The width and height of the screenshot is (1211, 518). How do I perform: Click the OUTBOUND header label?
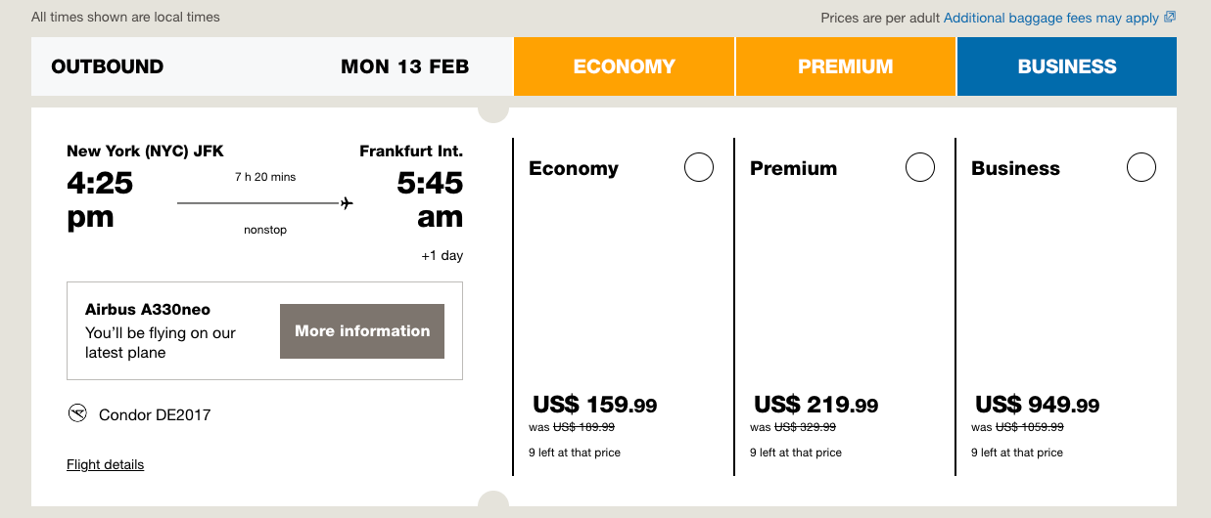107,66
